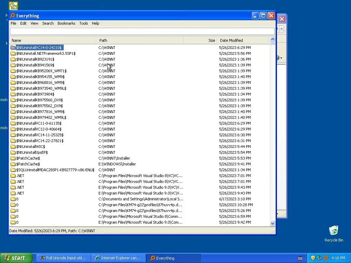This screenshot has width=351, height=263.
Task: Select folder 0 modified 5/26/2023 6:59 PM
Action: (x=17, y=216)
